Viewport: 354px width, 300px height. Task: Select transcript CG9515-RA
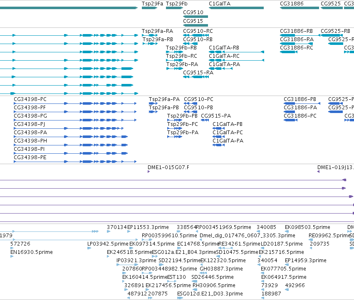click(x=196, y=77)
